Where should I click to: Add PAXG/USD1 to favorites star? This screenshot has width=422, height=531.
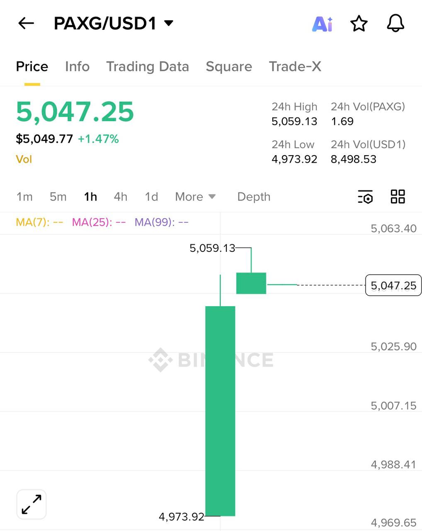tap(359, 24)
